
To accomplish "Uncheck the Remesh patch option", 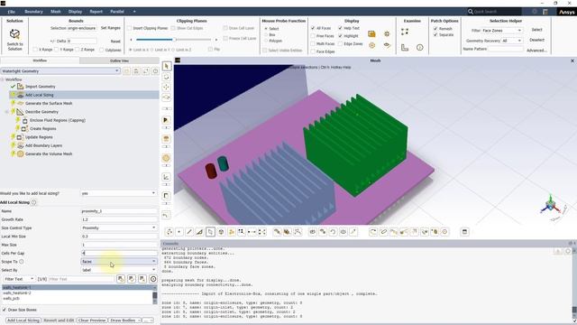I will click(x=435, y=28).
